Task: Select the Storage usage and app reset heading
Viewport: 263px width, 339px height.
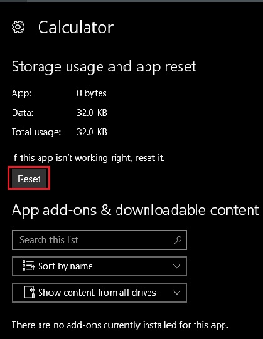Action: coord(104,66)
